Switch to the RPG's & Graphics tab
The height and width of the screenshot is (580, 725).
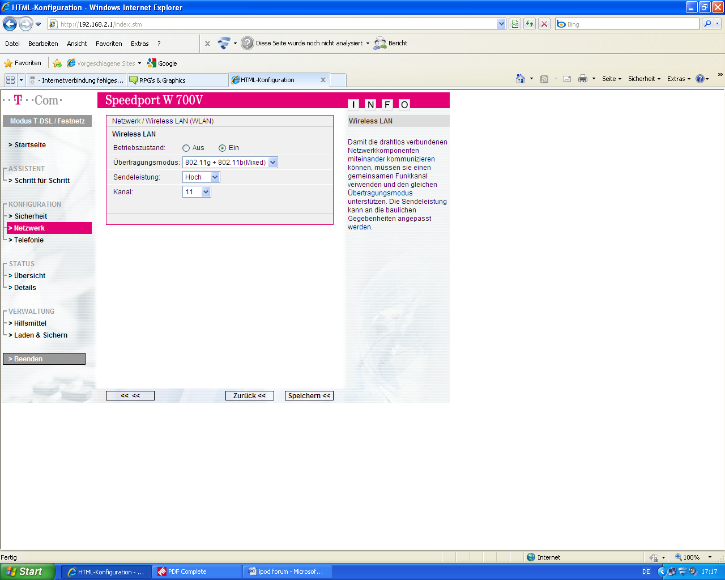[177, 80]
